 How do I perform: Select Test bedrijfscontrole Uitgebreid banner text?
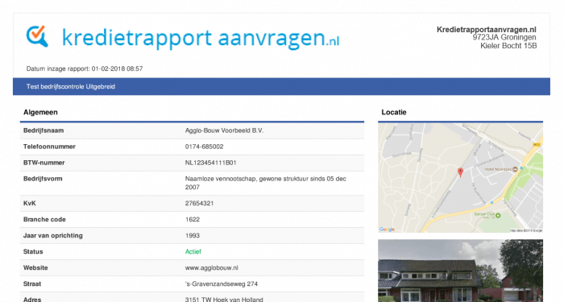point(71,87)
